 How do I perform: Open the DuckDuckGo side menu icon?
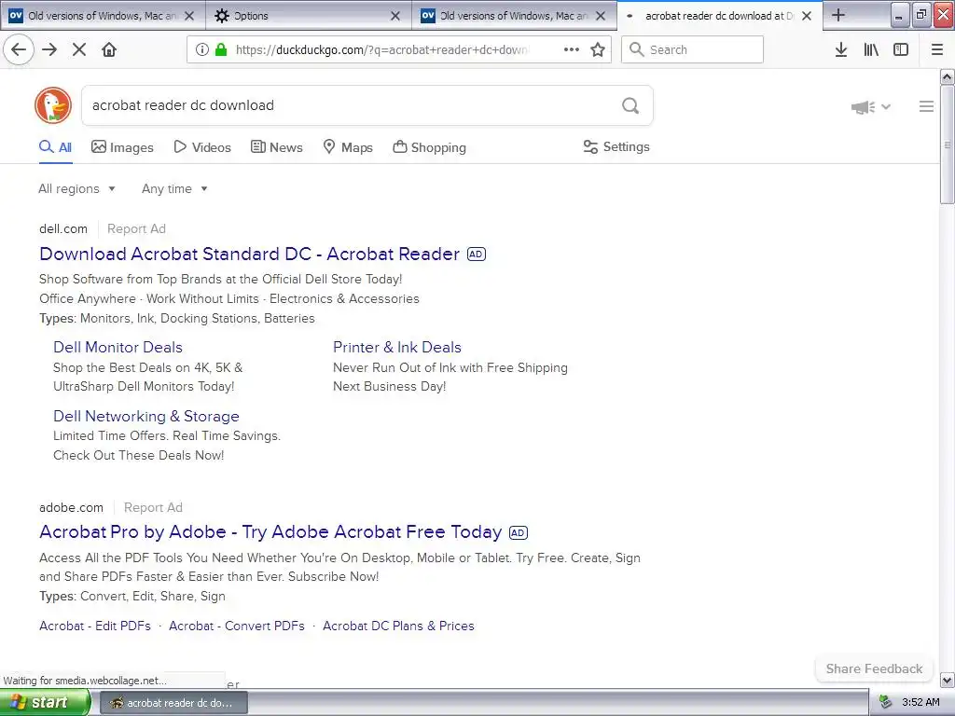pos(926,106)
